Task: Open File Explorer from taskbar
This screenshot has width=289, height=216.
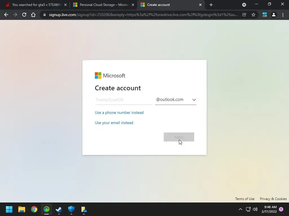Action: (x=21, y=209)
